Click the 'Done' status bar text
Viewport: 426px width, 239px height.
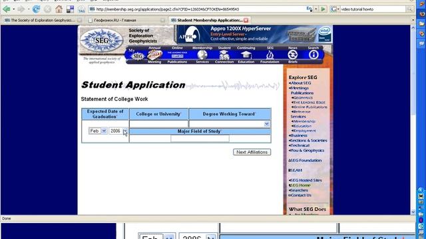click(7, 218)
